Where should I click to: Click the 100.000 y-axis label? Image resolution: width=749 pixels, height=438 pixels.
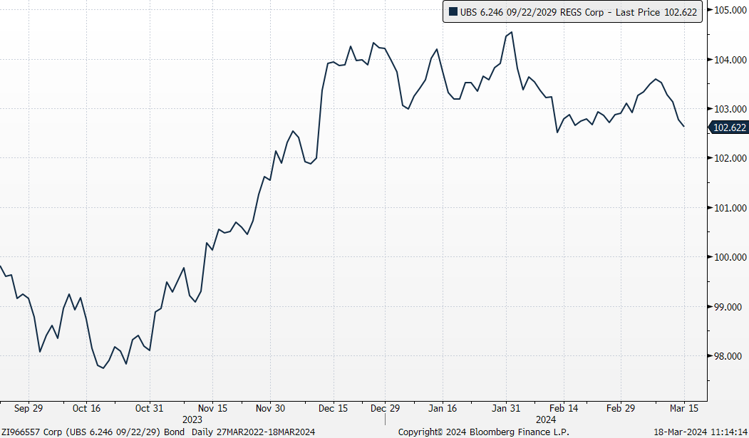click(x=730, y=257)
